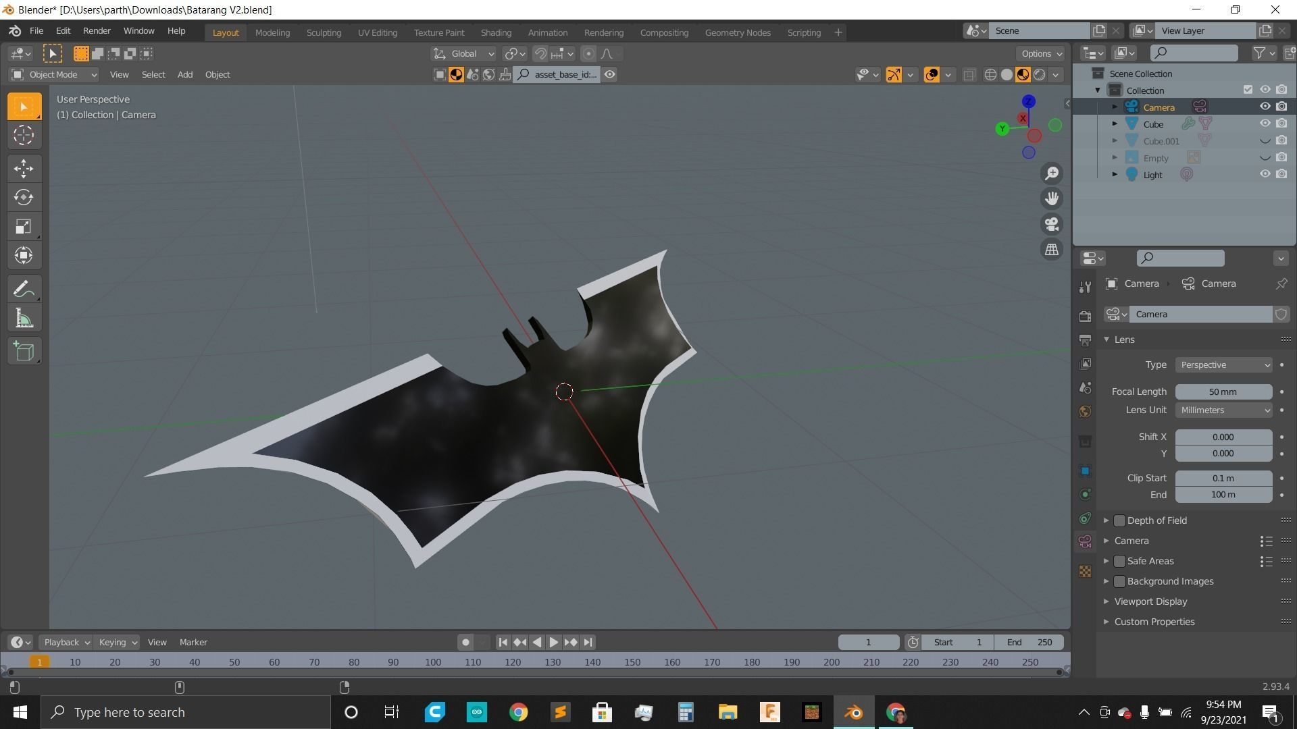This screenshot has height=729, width=1297.
Task: Open the Object Mode dropdown
Action: point(55,75)
